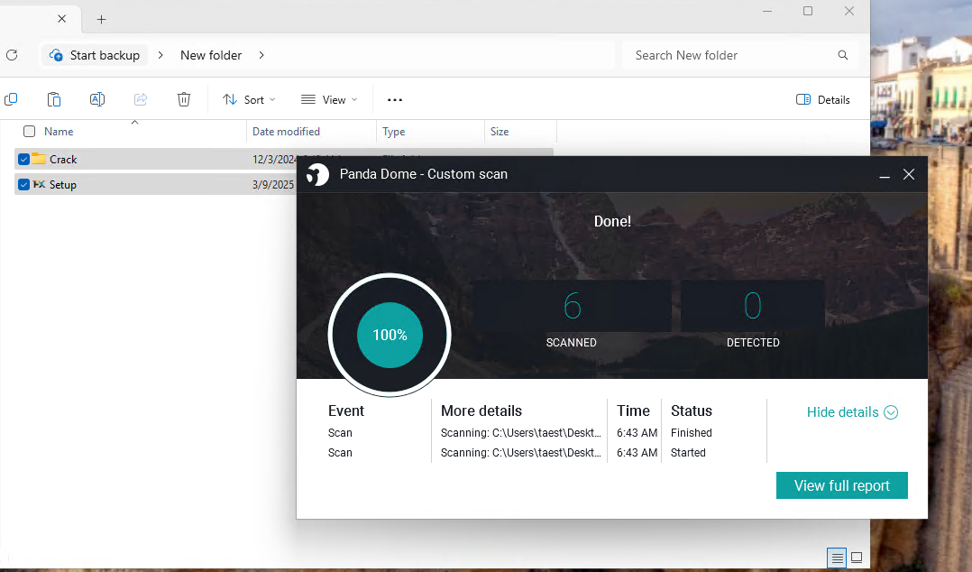Sort by the Size column header
The image size is (972, 572).
(x=500, y=132)
